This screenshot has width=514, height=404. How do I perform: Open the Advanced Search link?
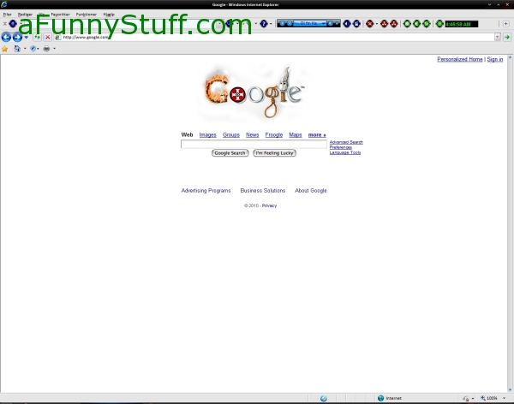click(x=346, y=142)
